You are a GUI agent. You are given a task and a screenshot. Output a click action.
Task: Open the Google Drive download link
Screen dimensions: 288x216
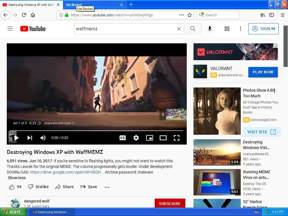coord(67,172)
